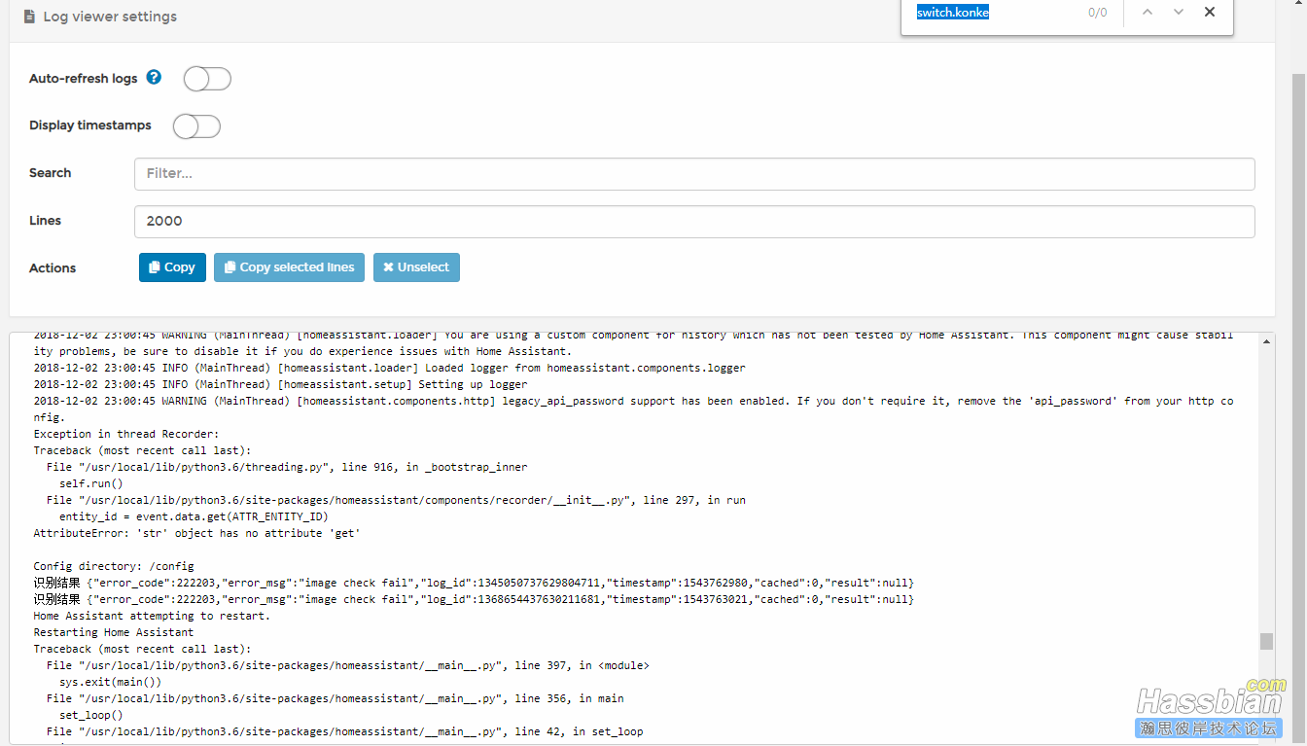
Task: Select the log line with log_id 1345050737629804711
Action: pyautogui.click(x=474, y=583)
